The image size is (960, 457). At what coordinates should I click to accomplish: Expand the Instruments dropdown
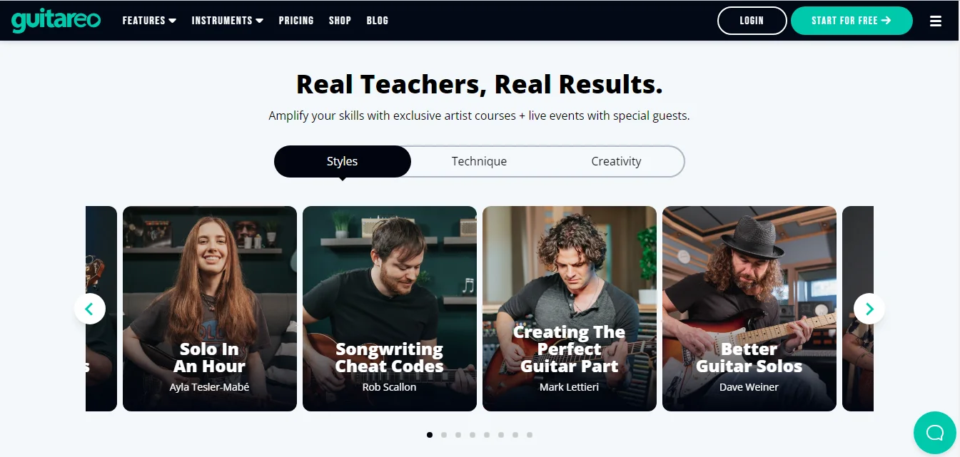click(228, 21)
